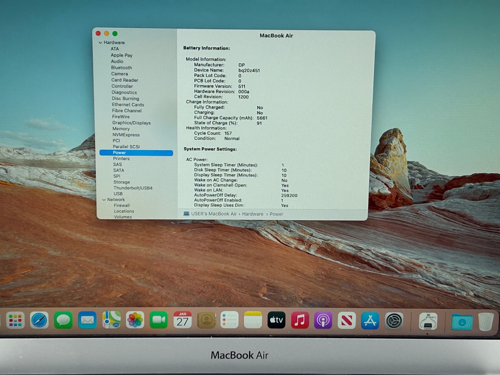Launch the Music app from dock
The image size is (500, 375).
point(300,320)
